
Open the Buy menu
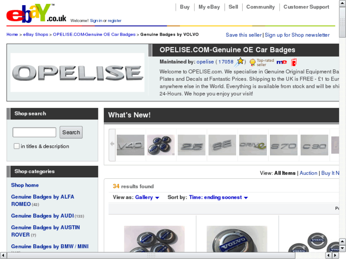pyautogui.click(x=185, y=7)
